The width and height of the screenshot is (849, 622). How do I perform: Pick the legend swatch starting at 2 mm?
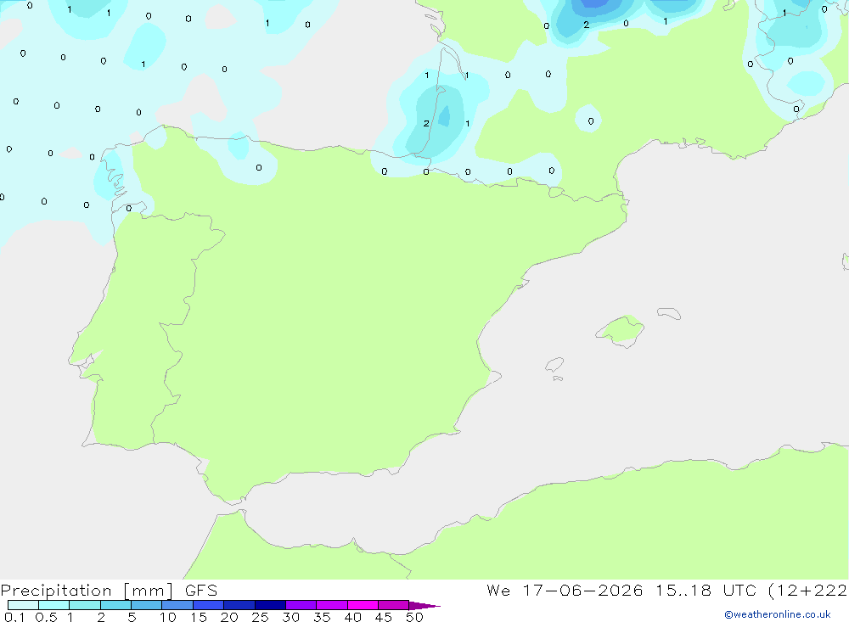coord(115,605)
